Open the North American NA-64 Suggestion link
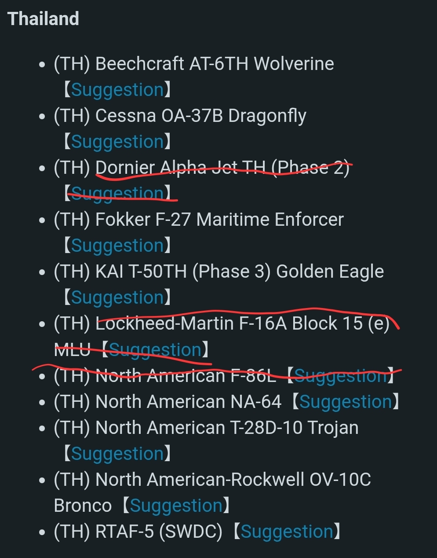Screen dimensions: 437x558 pos(346,402)
